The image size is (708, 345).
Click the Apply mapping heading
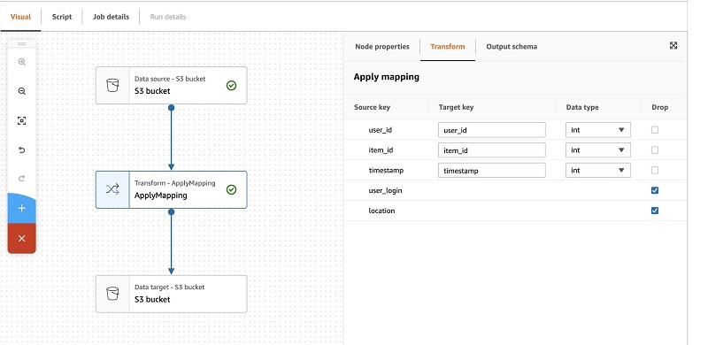pyautogui.click(x=387, y=77)
